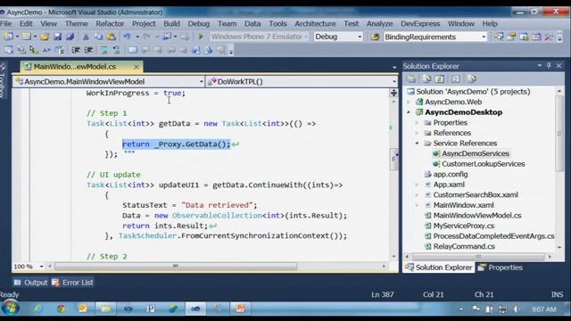Close the MainWindo...ewModel.cs tab
571x321 pixels.
137,67
